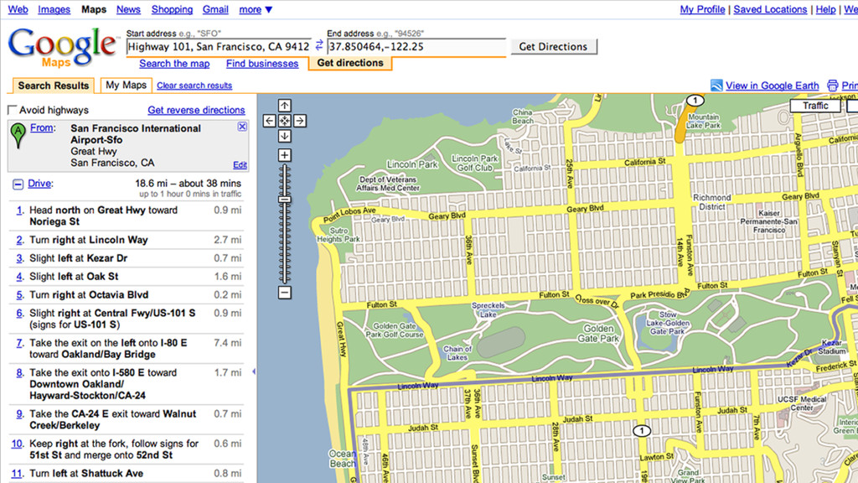Click the printer icon
858x483 pixels.
point(832,86)
